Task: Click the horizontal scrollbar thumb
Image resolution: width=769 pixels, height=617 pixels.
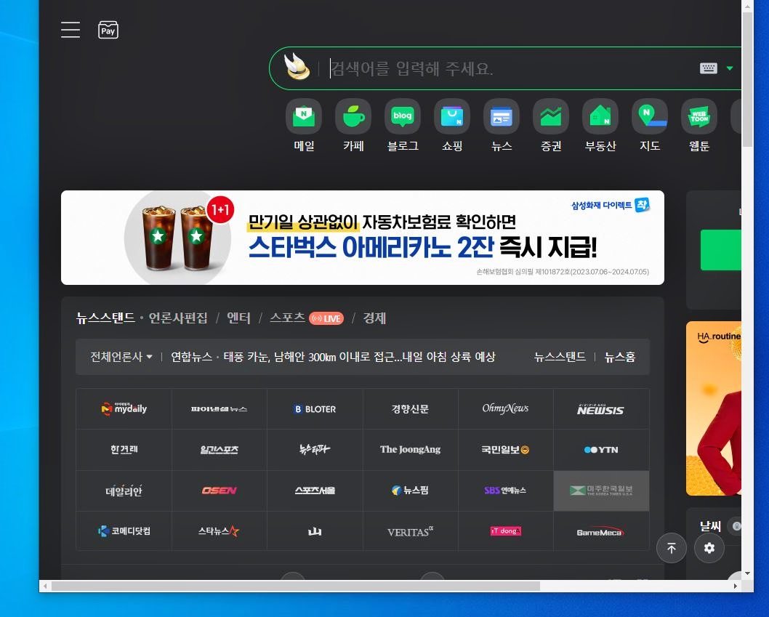Action: tap(296, 586)
